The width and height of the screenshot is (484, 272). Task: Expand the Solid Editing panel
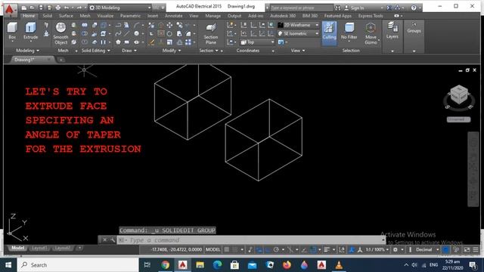tap(96, 51)
